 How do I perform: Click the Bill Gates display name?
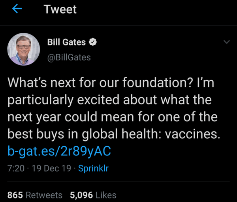[x=66, y=43]
